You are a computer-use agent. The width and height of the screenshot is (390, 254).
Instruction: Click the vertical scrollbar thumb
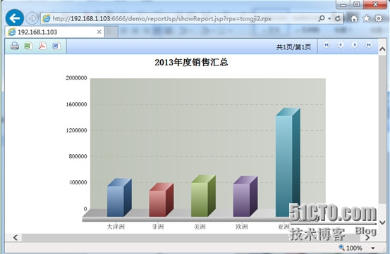tap(382, 129)
